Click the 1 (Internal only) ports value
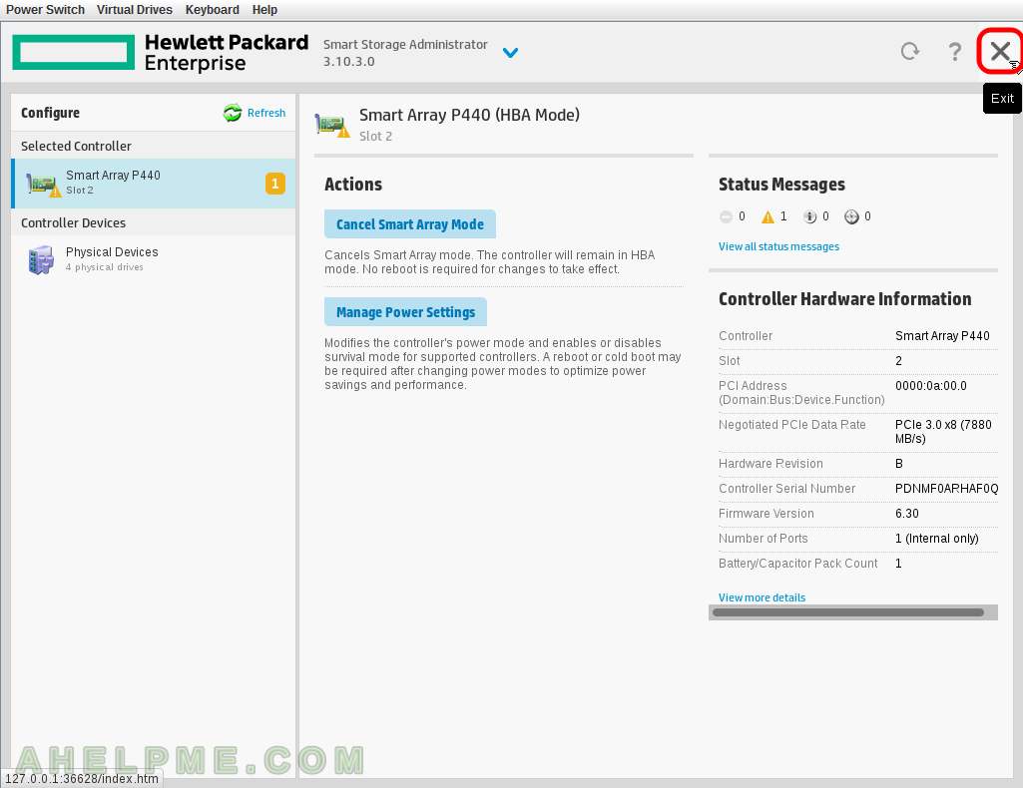1023x788 pixels. point(937,539)
